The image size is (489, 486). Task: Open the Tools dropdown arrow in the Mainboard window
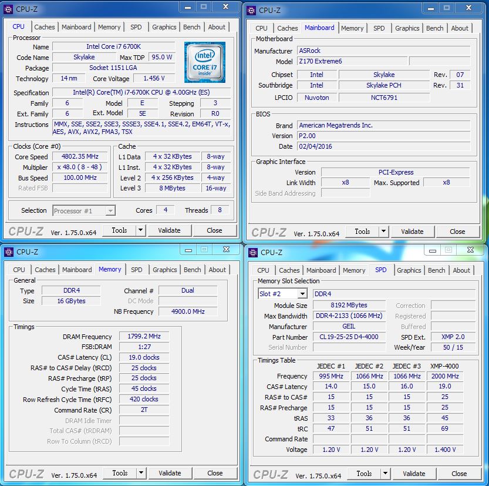pos(383,232)
